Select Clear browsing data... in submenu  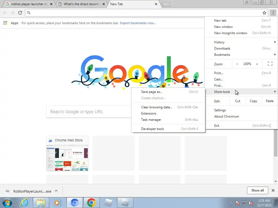pyautogui.click(x=168, y=107)
